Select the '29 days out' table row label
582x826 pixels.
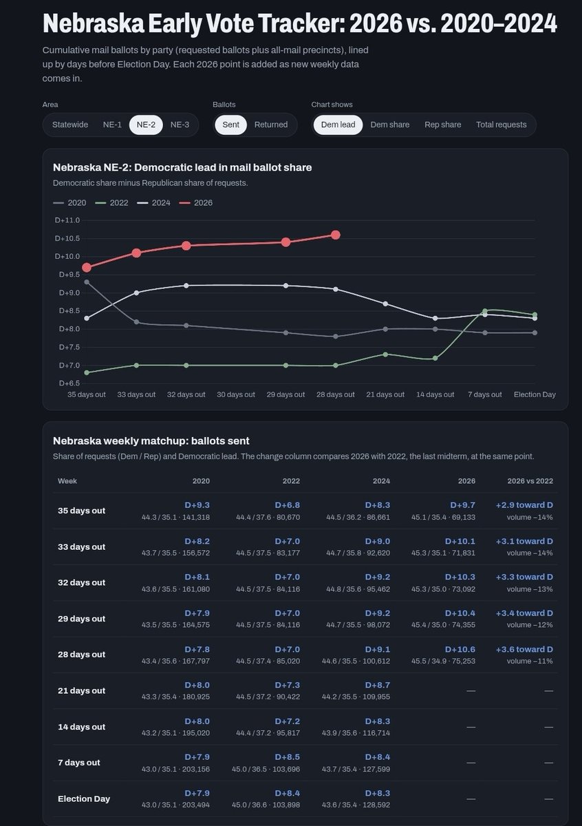tap(81, 619)
